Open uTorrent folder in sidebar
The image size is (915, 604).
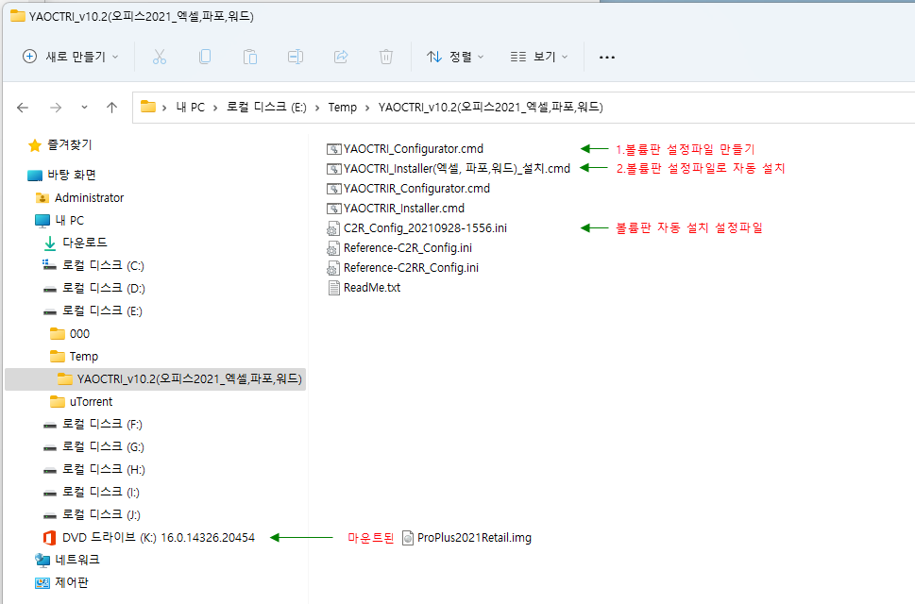click(x=91, y=402)
